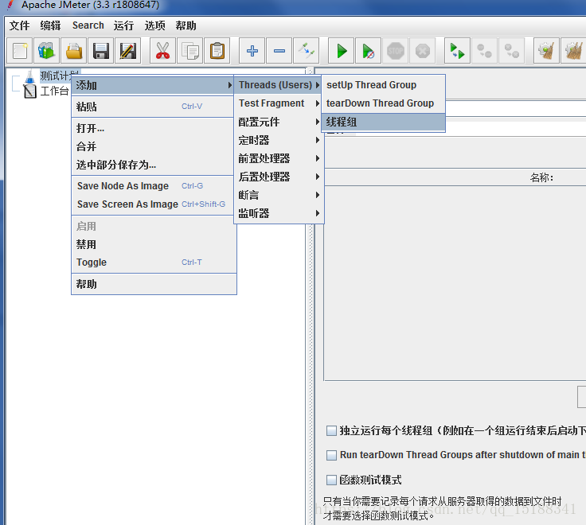Expand the 后置处理器 submenu
Screen dimensions: 586x525
tap(279, 177)
